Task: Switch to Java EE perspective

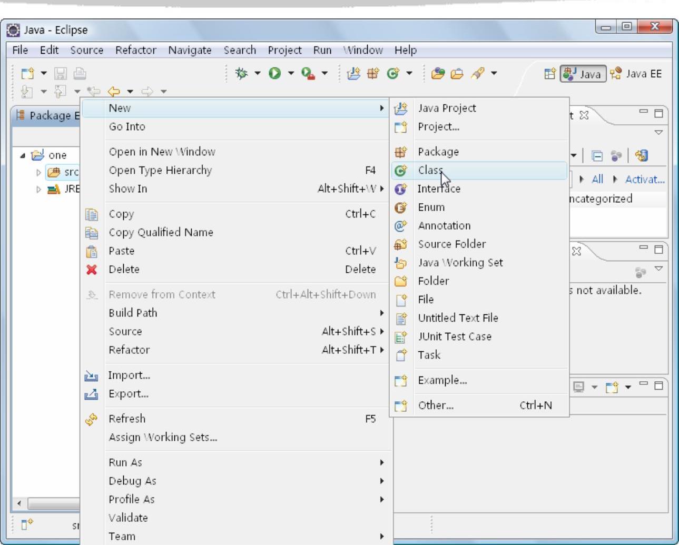Action: point(636,74)
